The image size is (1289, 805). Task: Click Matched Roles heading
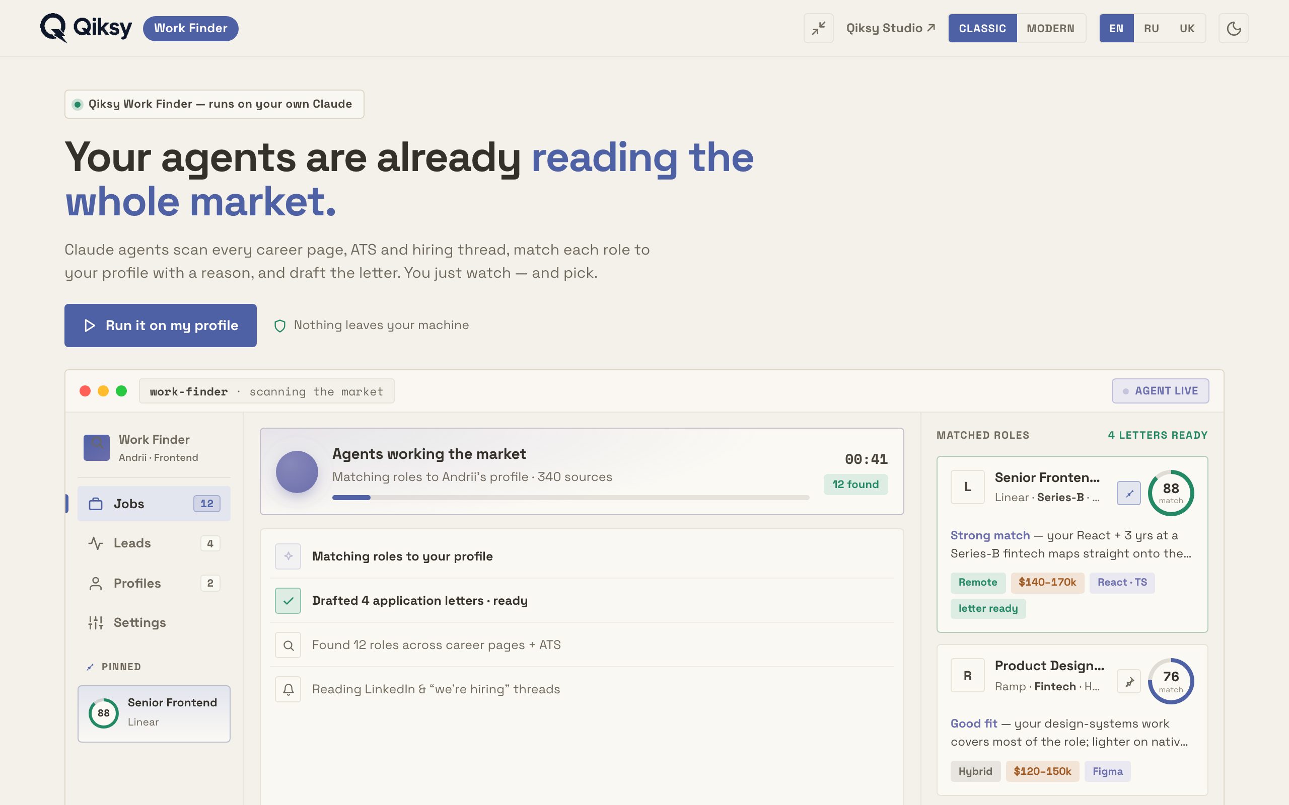pos(983,436)
